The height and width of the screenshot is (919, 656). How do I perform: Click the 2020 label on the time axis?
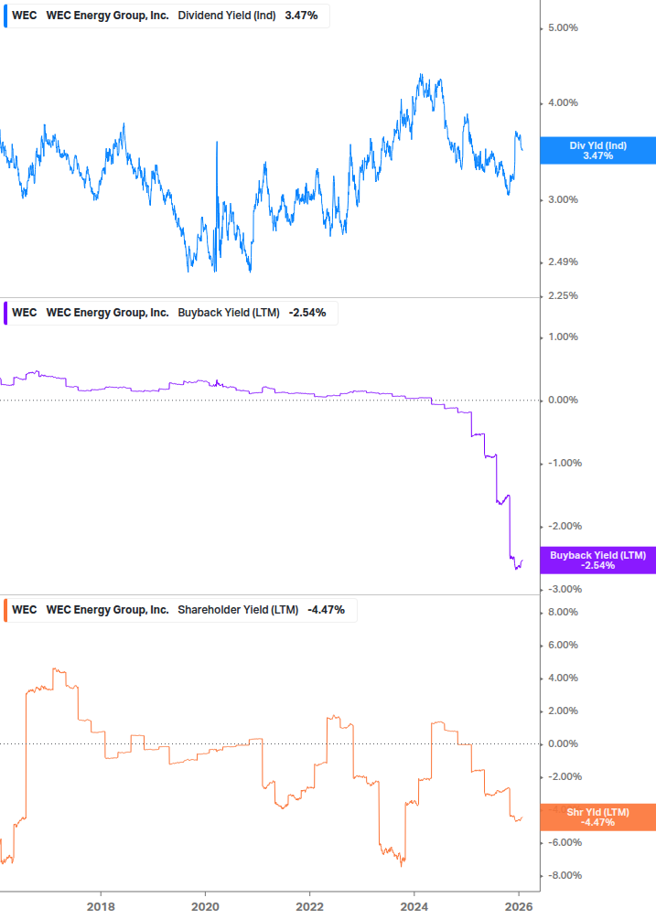[205, 907]
